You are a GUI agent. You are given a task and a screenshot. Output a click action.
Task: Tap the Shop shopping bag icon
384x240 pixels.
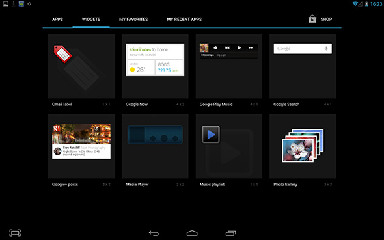tap(312, 19)
